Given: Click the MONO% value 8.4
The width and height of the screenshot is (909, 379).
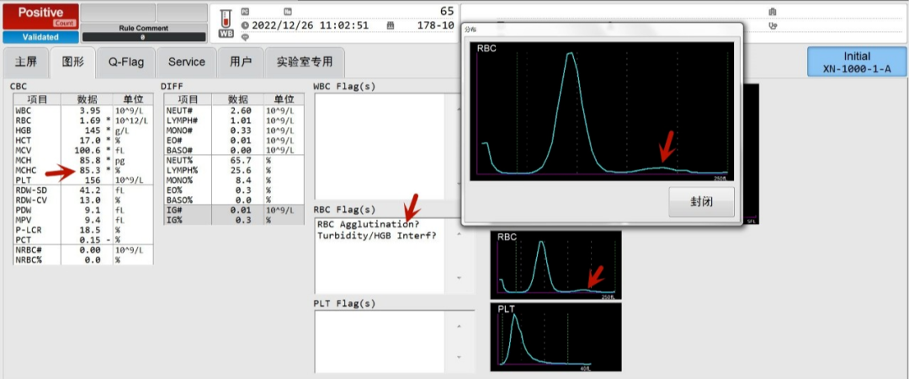Looking at the screenshot, I should [x=243, y=180].
